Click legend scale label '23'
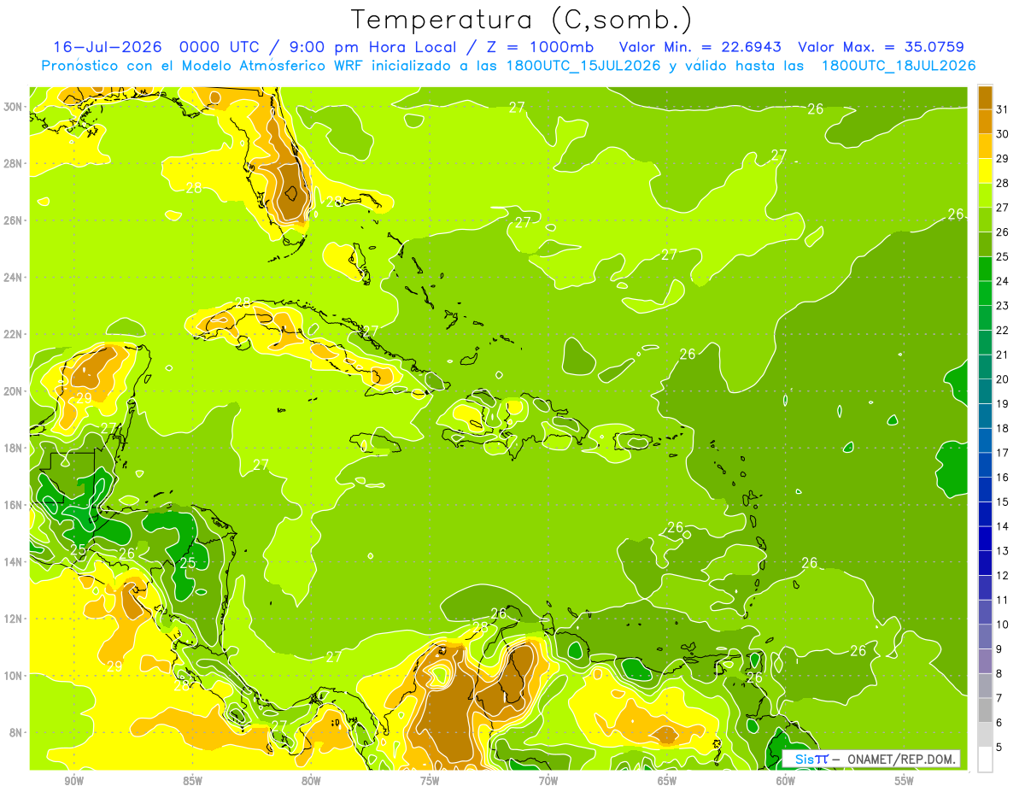 point(1003,306)
